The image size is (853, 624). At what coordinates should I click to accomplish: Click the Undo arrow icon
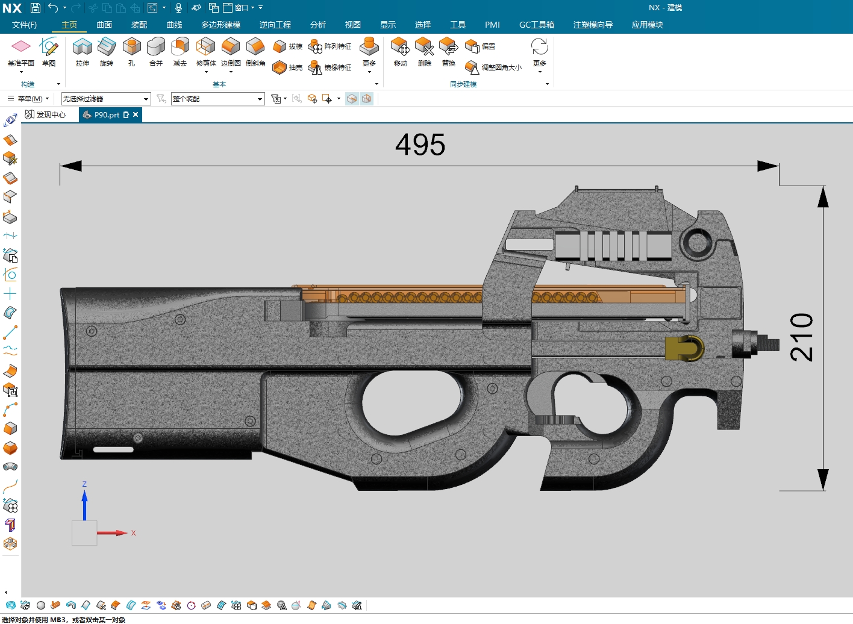(x=53, y=8)
